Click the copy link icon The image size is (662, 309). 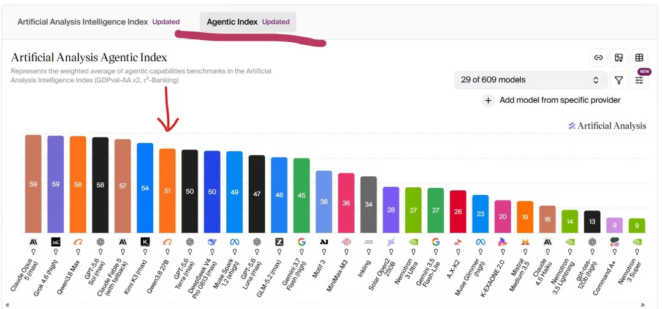pyautogui.click(x=598, y=58)
